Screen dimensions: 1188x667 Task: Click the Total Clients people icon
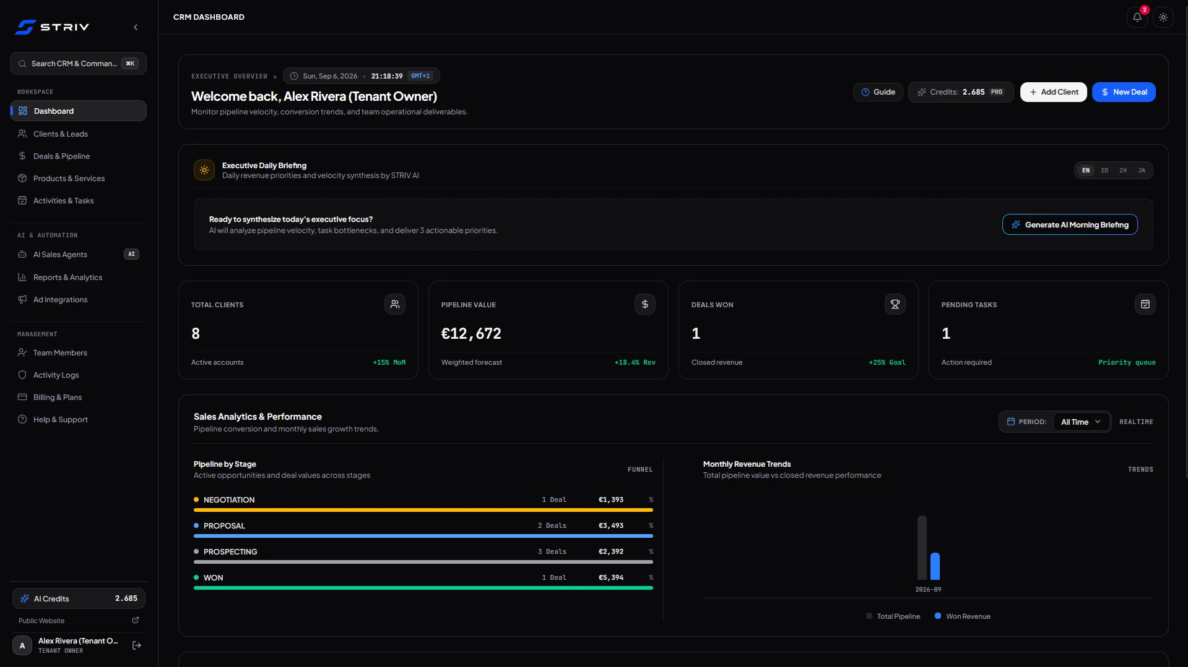pyautogui.click(x=395, y=304)
